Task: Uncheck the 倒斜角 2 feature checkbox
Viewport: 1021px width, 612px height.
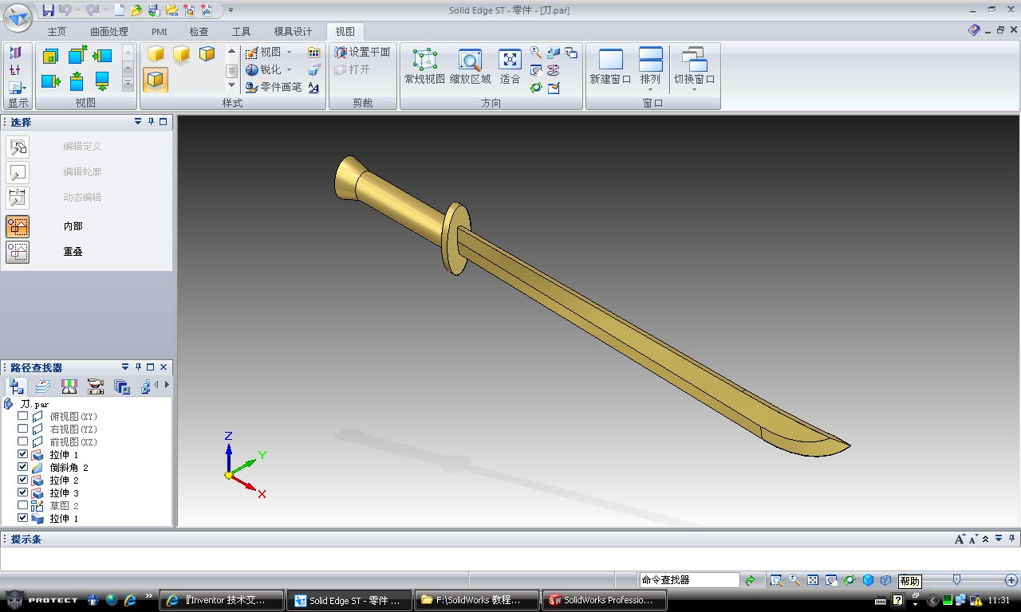Action: 23,467
